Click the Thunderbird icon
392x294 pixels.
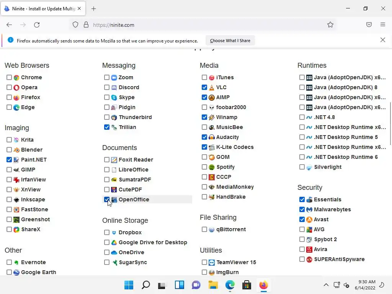tap(114, 117)
